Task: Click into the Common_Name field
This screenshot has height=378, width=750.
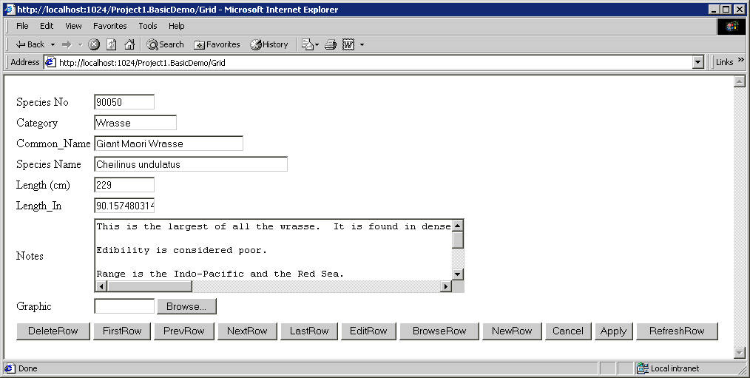Action: (x=169, y=144)
